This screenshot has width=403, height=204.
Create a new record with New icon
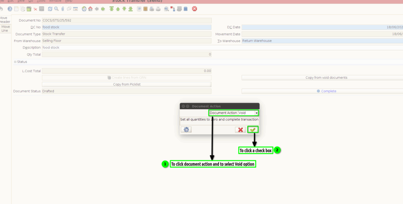coord(16,9)
